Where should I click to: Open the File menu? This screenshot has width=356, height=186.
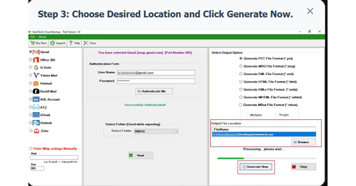[33, 37]
